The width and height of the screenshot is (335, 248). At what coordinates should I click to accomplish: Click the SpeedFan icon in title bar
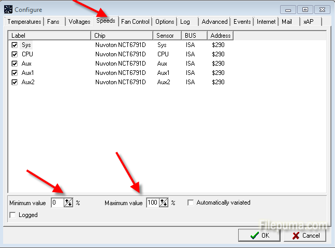[8, 9]
